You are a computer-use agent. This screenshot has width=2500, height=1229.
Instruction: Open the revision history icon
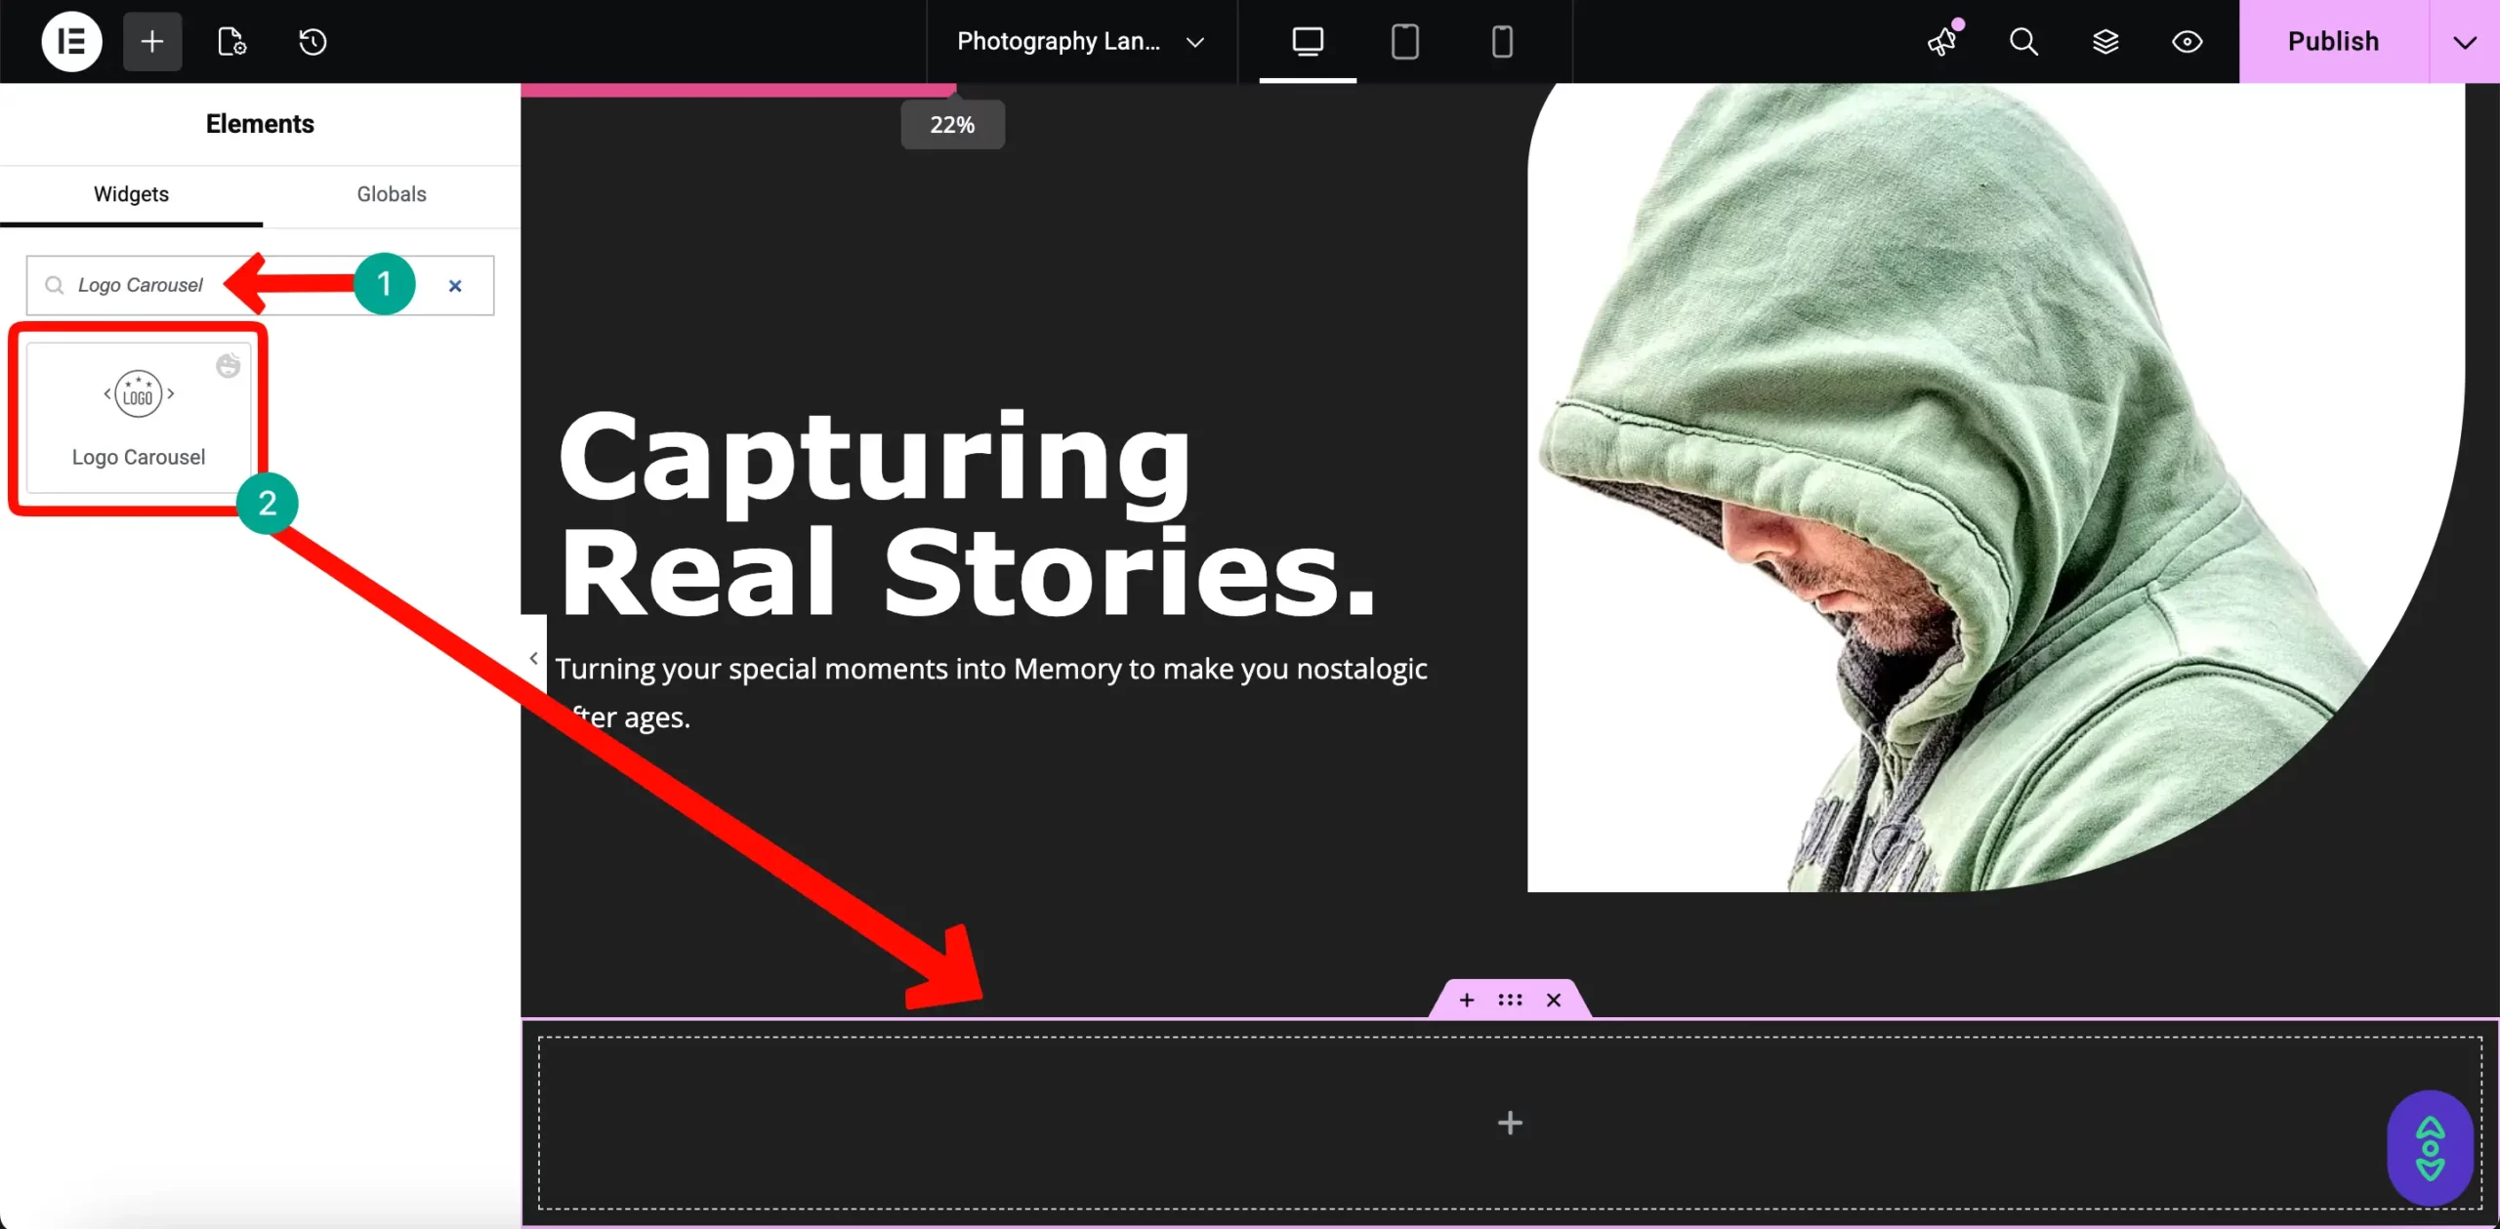tap(312, 41)
